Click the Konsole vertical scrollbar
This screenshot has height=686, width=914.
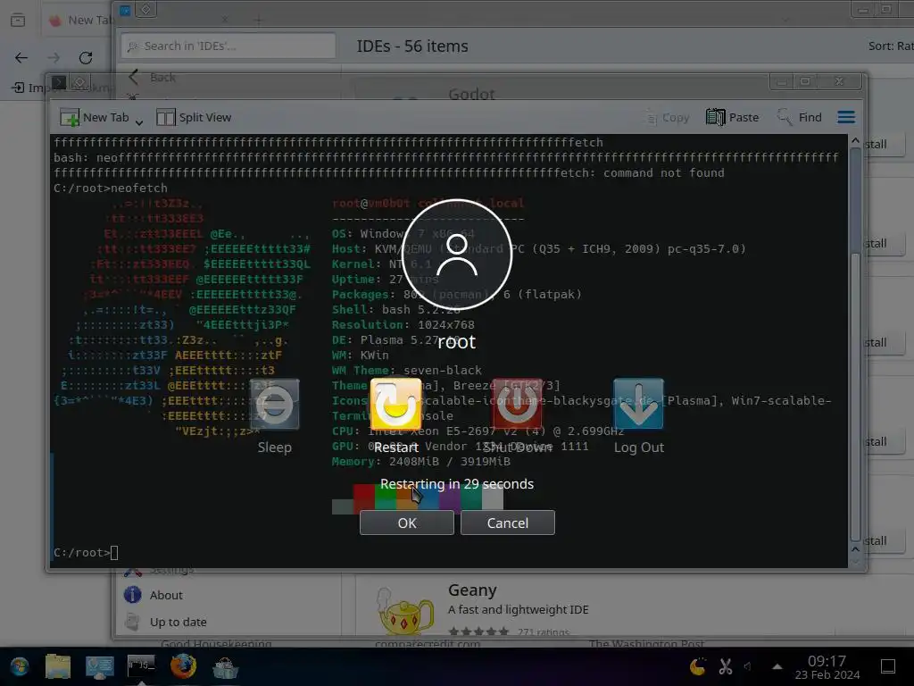click(855, 344)
